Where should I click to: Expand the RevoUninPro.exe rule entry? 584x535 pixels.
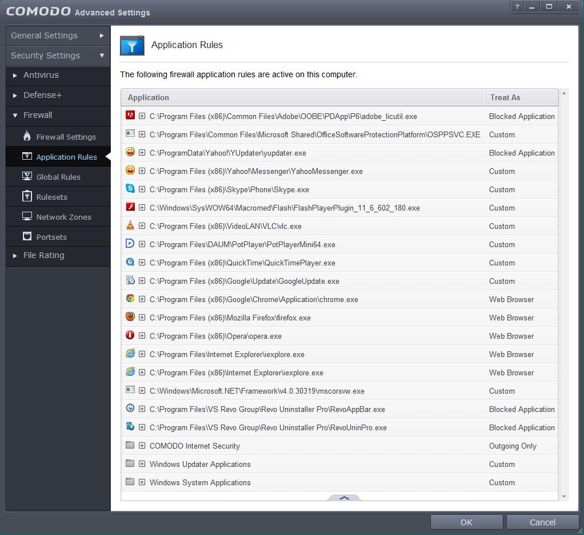[x=142, y=427]
